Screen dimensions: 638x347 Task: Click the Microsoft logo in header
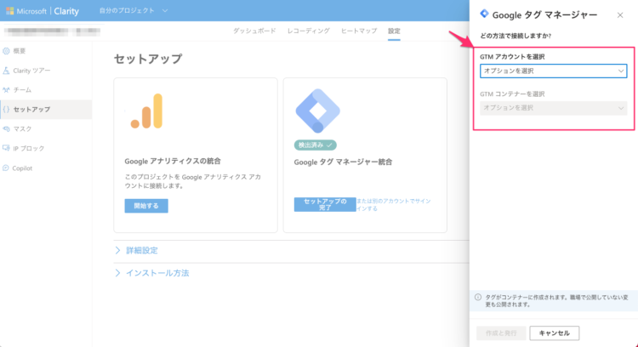10,11
